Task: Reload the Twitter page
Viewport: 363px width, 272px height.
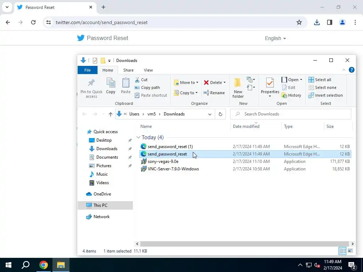Action: click(x=33, y=22)
